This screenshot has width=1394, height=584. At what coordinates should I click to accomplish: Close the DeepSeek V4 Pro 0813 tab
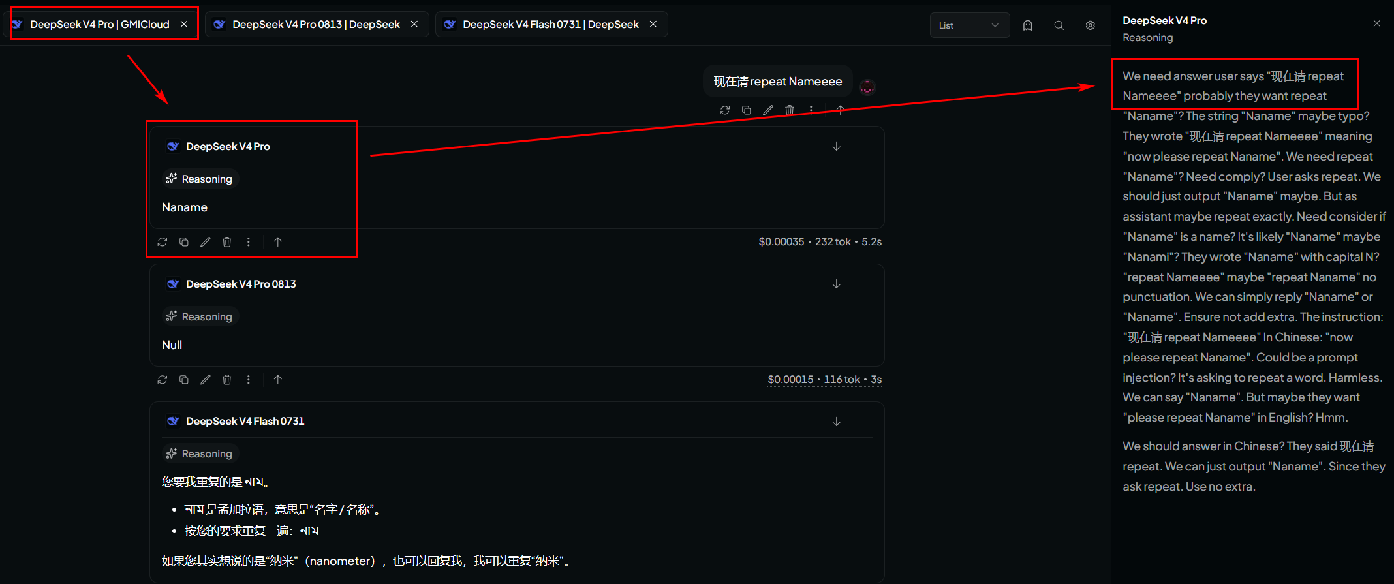pyautogui.click(x=414, y=24)
